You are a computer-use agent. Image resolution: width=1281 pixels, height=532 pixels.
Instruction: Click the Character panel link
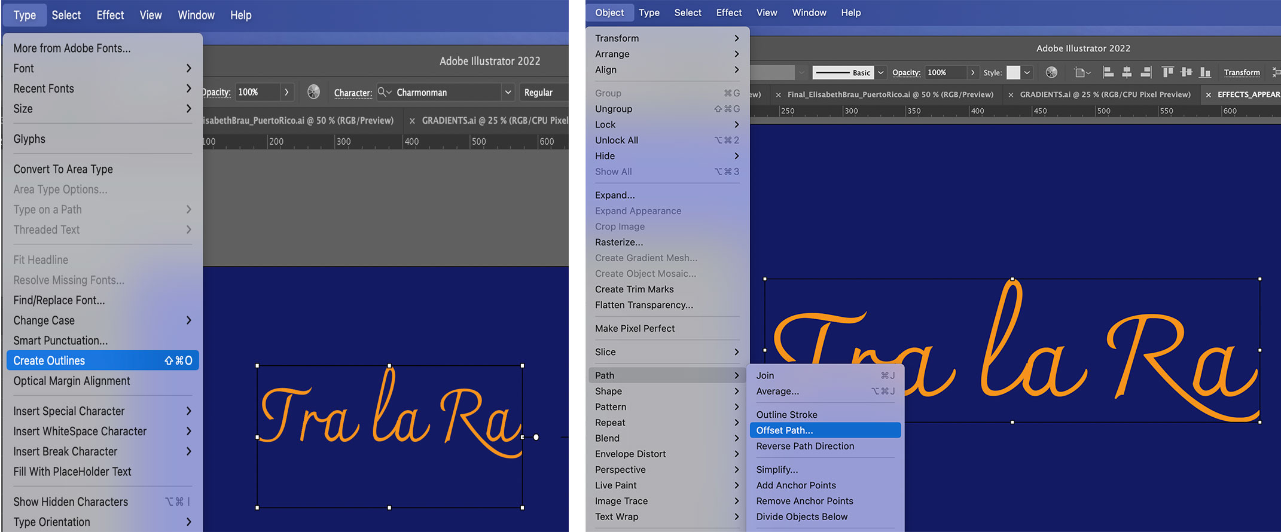[x=353, y=93]
